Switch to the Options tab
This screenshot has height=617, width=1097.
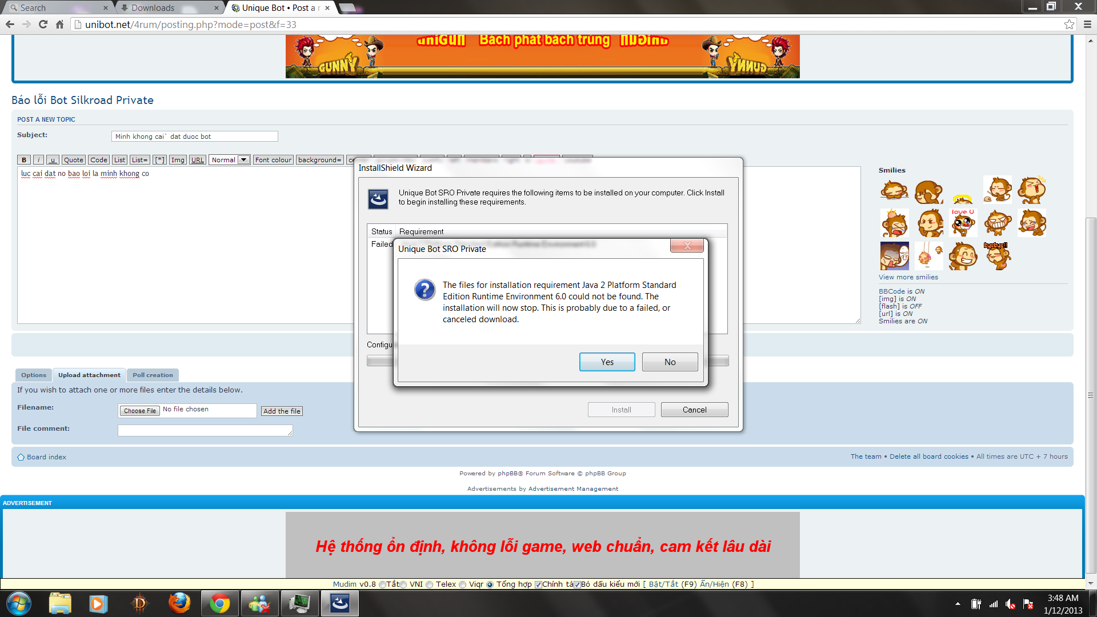click(x=34, y=375)
